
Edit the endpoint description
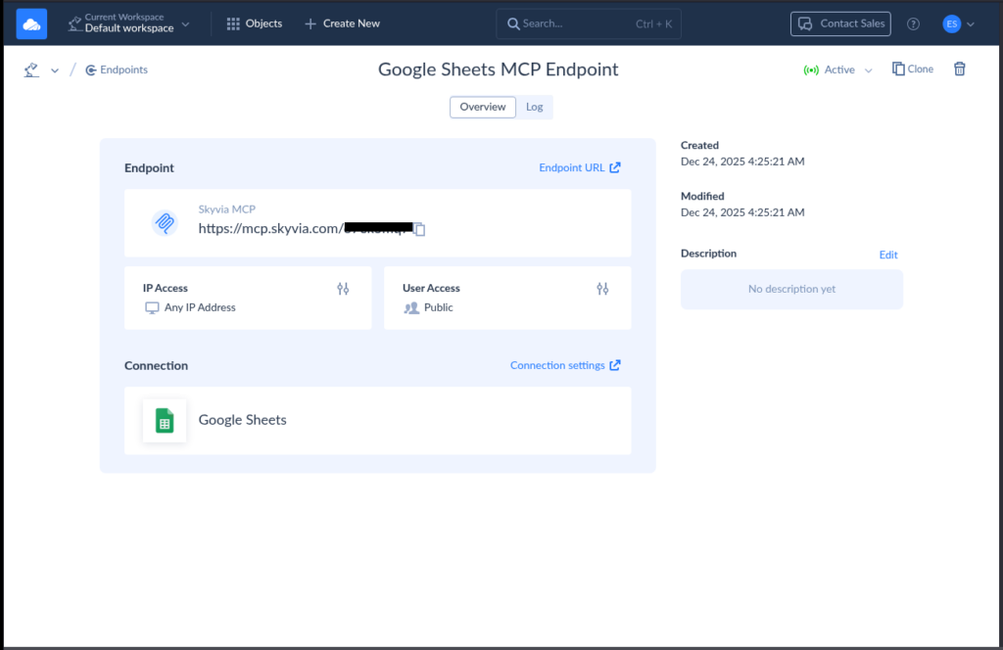(887, 255)
